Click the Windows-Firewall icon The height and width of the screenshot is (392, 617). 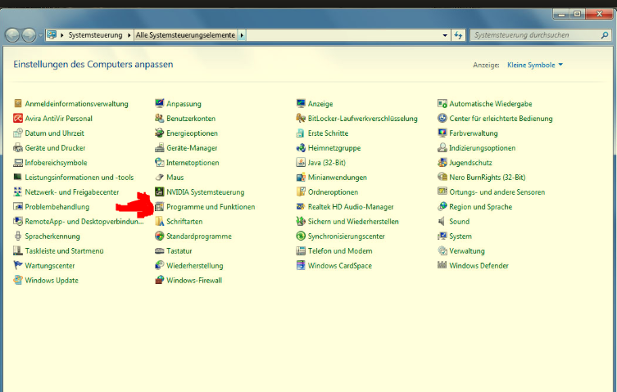(159, 280)
